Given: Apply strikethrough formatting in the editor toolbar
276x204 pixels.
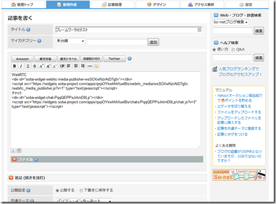Looking at the screenshot, I should [x=34, y=66].
